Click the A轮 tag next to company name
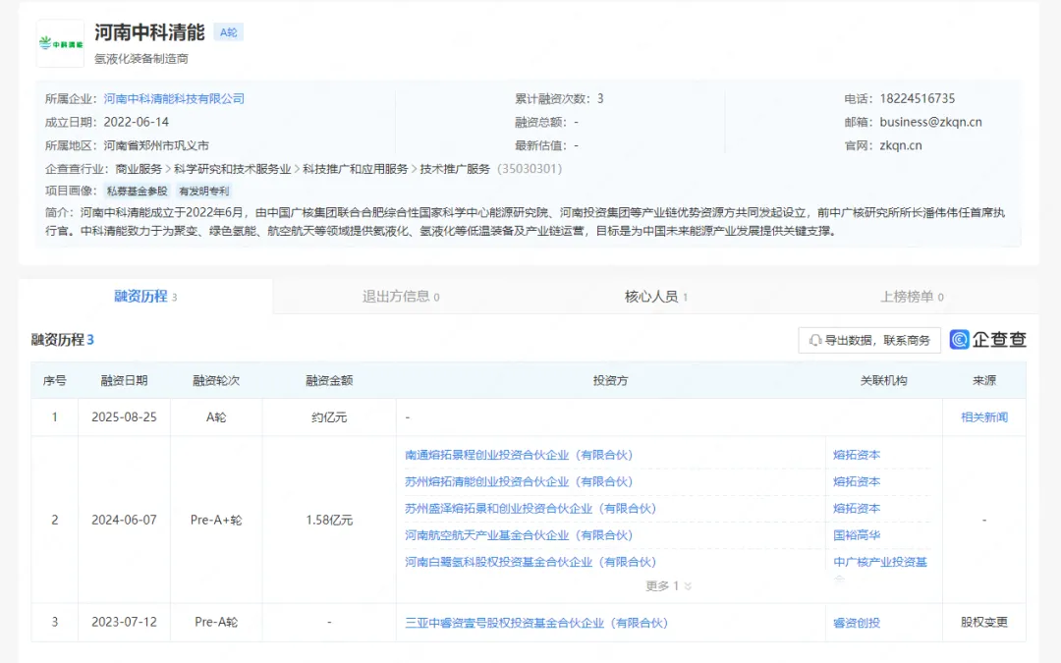1061x663 pixels. point(229,31)
